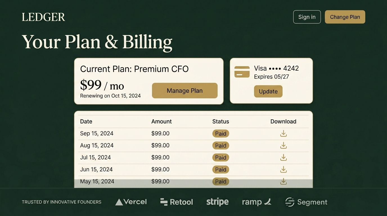Go to the LEDGER home logo
Screen dimensions: 387x216
43,17
